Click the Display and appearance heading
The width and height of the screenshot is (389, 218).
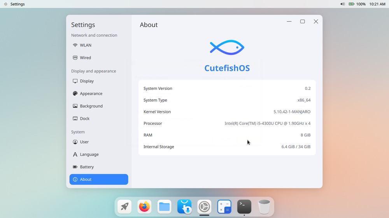pyautogui.click(x=93, y=71)
